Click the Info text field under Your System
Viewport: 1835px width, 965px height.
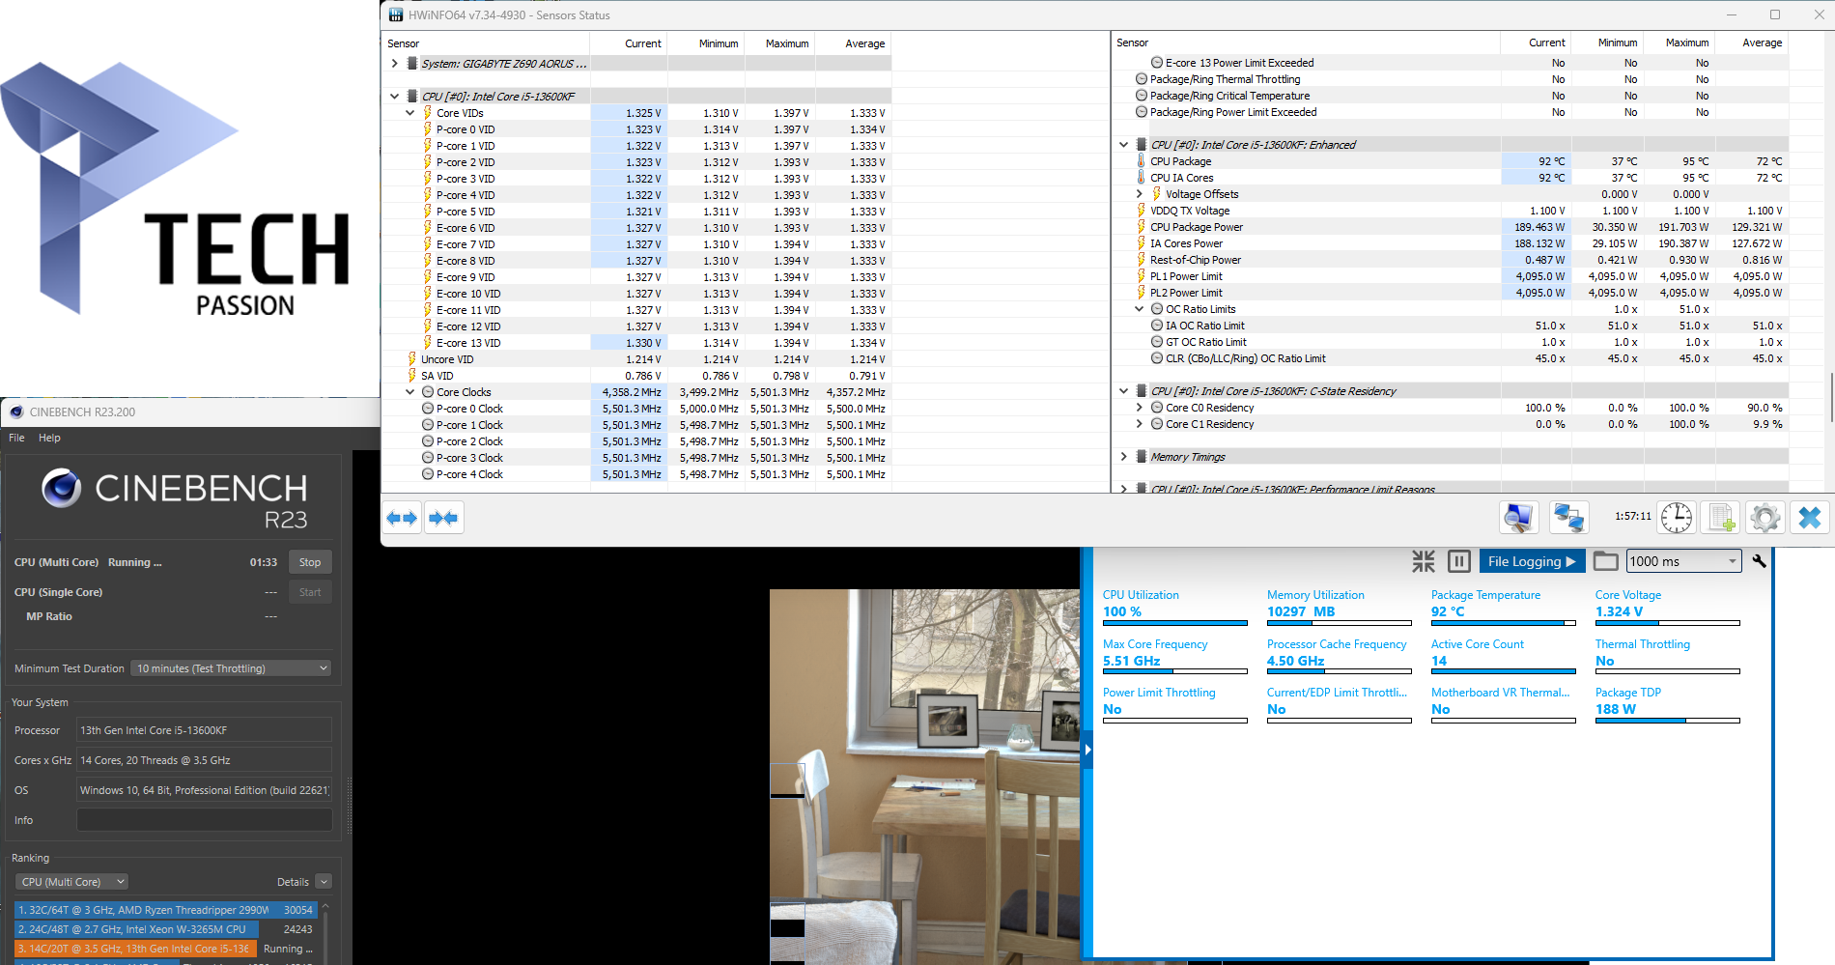tap(204, 820)
